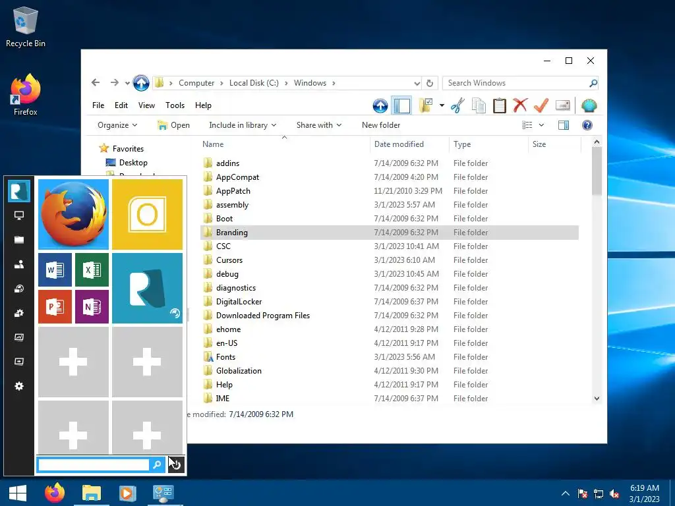Open the OneNote tile in start menu

[x=92, y=306]
